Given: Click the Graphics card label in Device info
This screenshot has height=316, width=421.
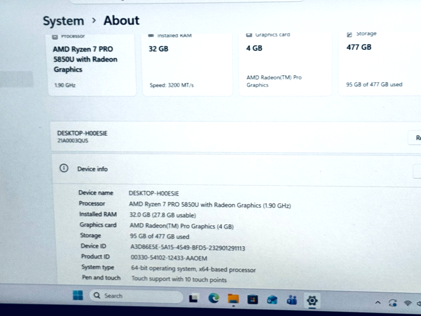Looking at the screenshot, I should [x=98, y=225].
